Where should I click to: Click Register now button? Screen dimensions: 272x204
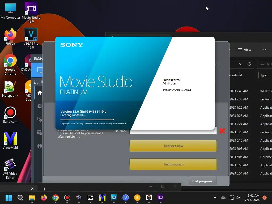click(x=173, y=146)
